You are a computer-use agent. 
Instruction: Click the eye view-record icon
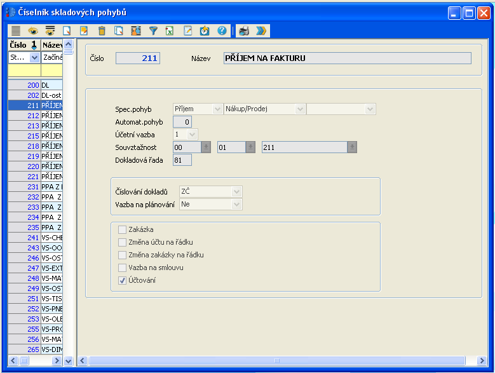33,31
